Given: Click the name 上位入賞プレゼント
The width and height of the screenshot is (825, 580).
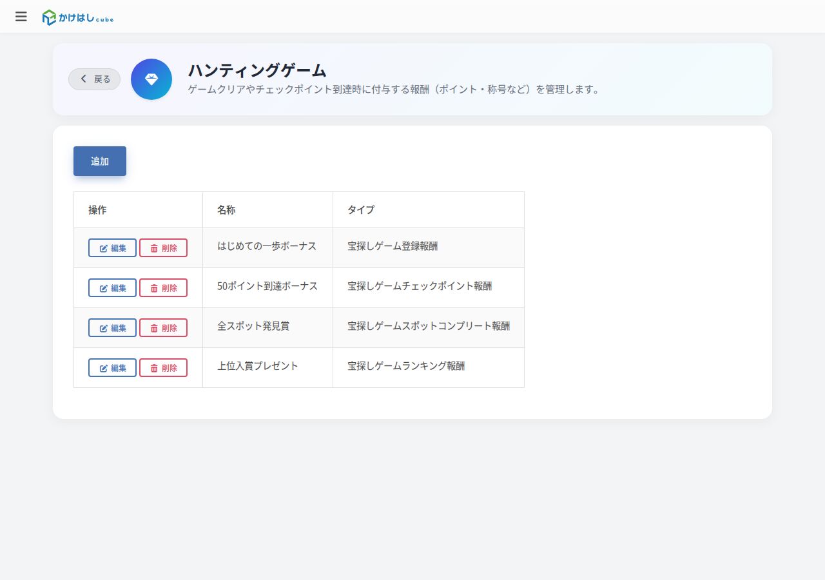Looking at the screenshot, I should [x=258, y=366].
